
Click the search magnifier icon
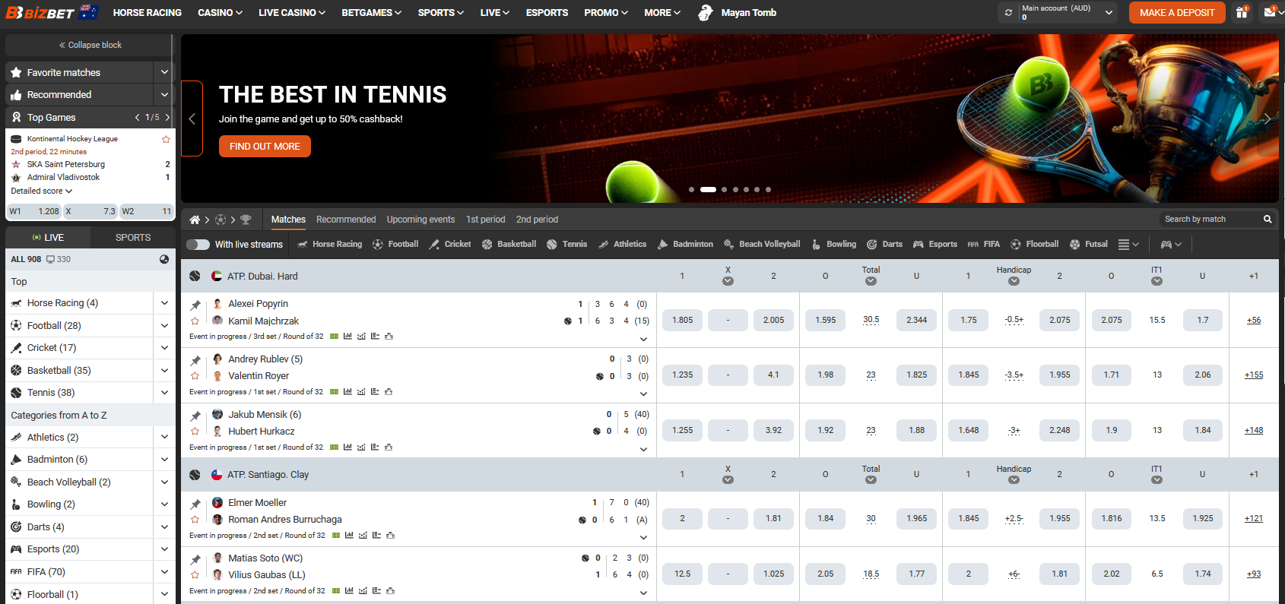1268,219
